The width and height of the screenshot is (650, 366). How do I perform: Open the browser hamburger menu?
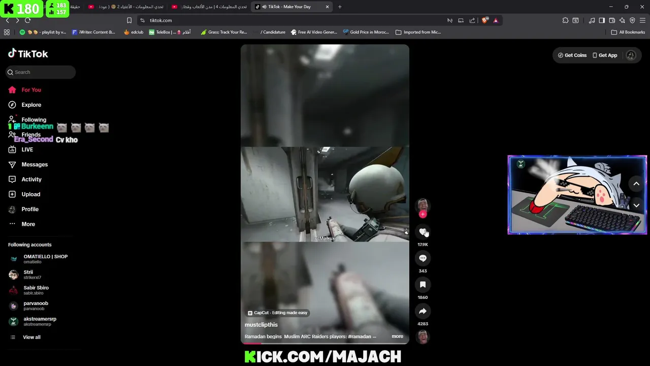click(643, 20)
